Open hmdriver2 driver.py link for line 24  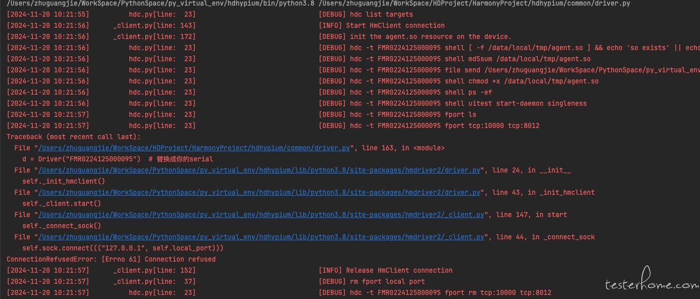259,170
